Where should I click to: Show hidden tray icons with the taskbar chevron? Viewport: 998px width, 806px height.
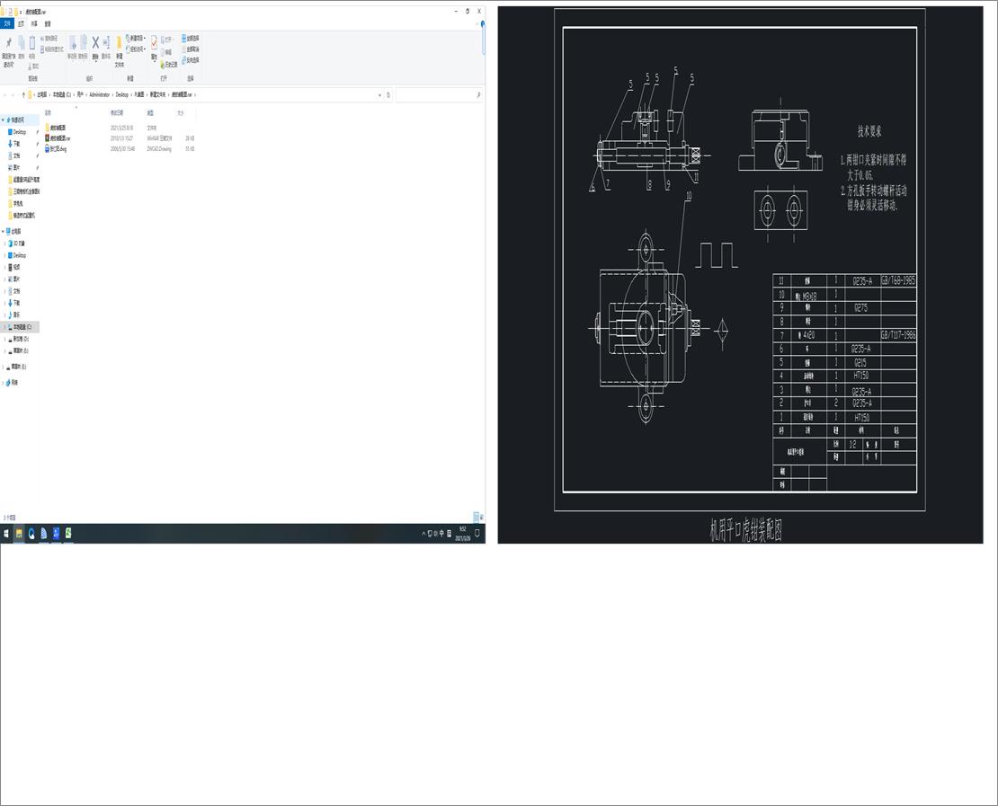coord(423,534)
